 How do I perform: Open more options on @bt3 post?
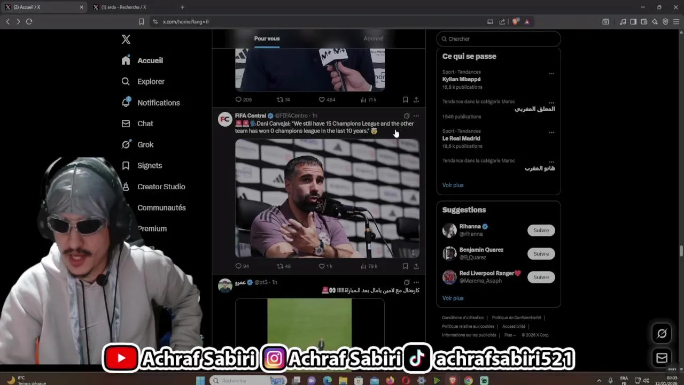416,282
